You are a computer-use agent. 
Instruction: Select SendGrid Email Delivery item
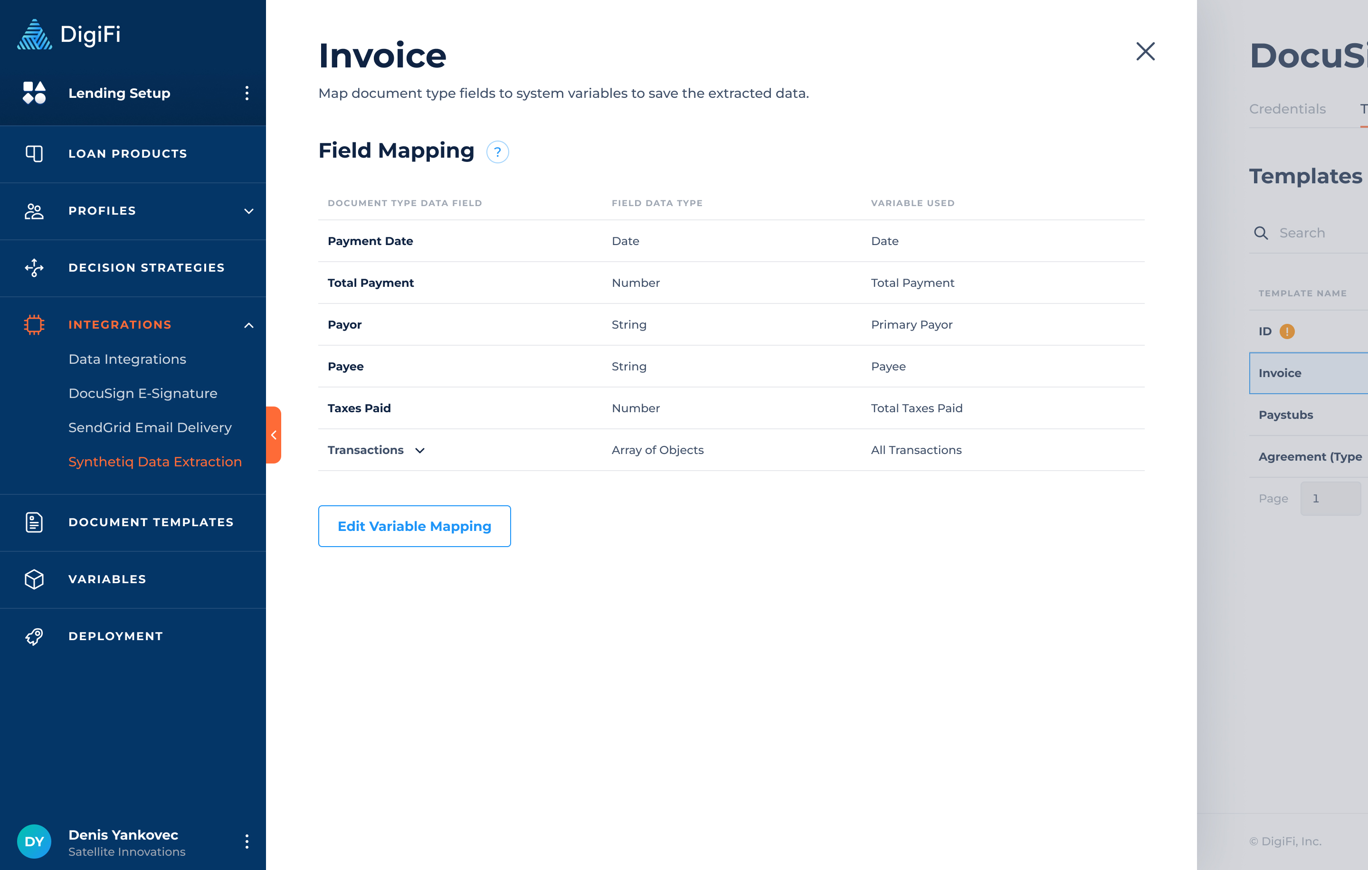(150, 427)
